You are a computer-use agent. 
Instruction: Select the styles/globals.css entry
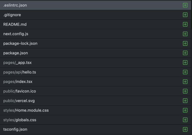(20, 120)
